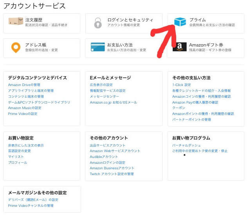This screenshot has width=249, height=217.
Task: Open メッセージセンター link
Action: pos(105,97)
